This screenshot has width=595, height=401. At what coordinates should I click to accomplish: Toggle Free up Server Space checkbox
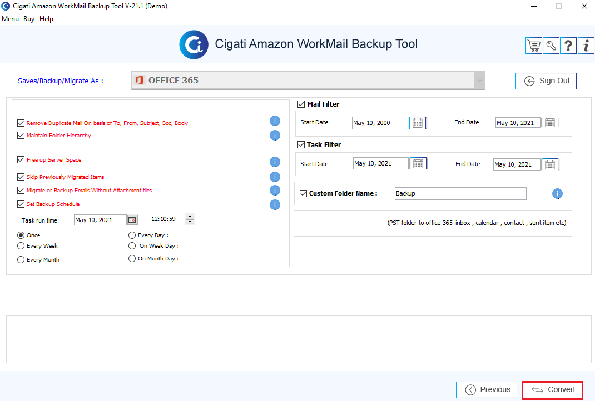click(21, 160)
